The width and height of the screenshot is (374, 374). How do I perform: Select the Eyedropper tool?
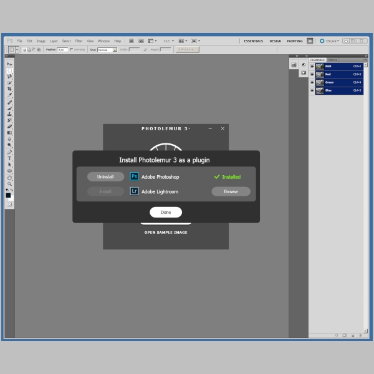(x=9, y=95)
